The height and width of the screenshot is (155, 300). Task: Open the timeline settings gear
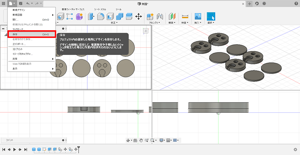pyautogui.click(x=295, y=150)
